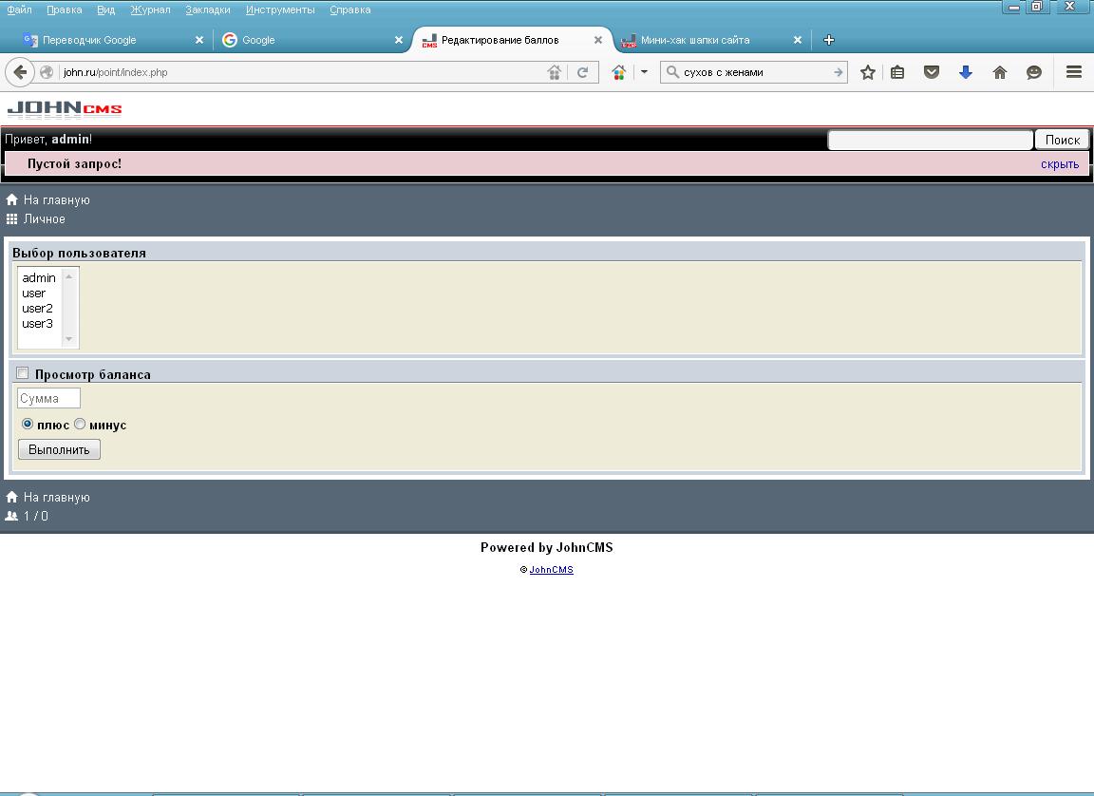
Task: Select the плюс radio button
Action: point(28,425)
